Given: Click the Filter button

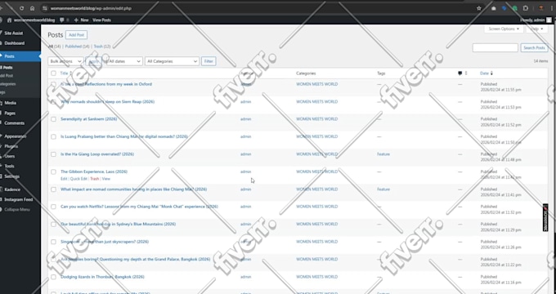Looking at the screenshot, I should tap(208, 61).
